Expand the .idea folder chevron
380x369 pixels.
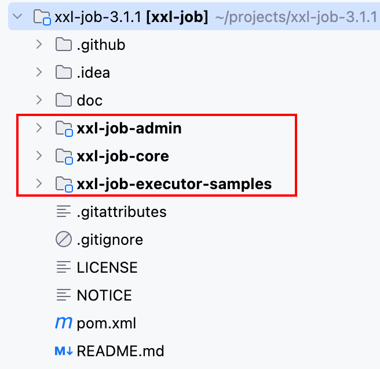click(x=39, y=72)
